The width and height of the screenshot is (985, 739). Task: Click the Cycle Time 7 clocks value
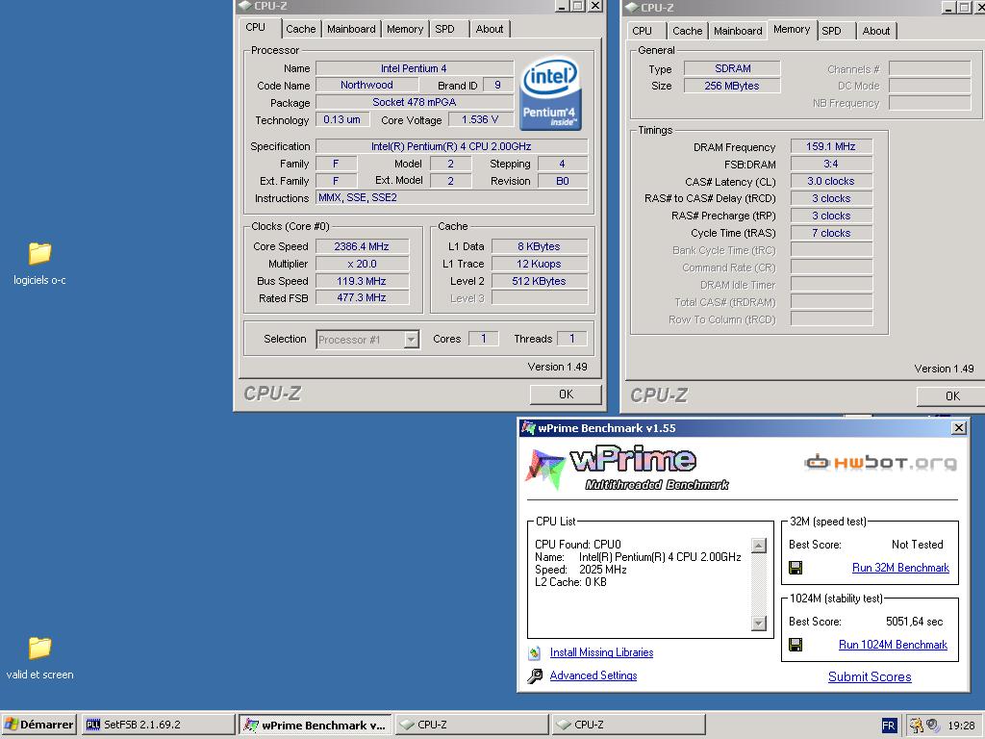point(831,233)
